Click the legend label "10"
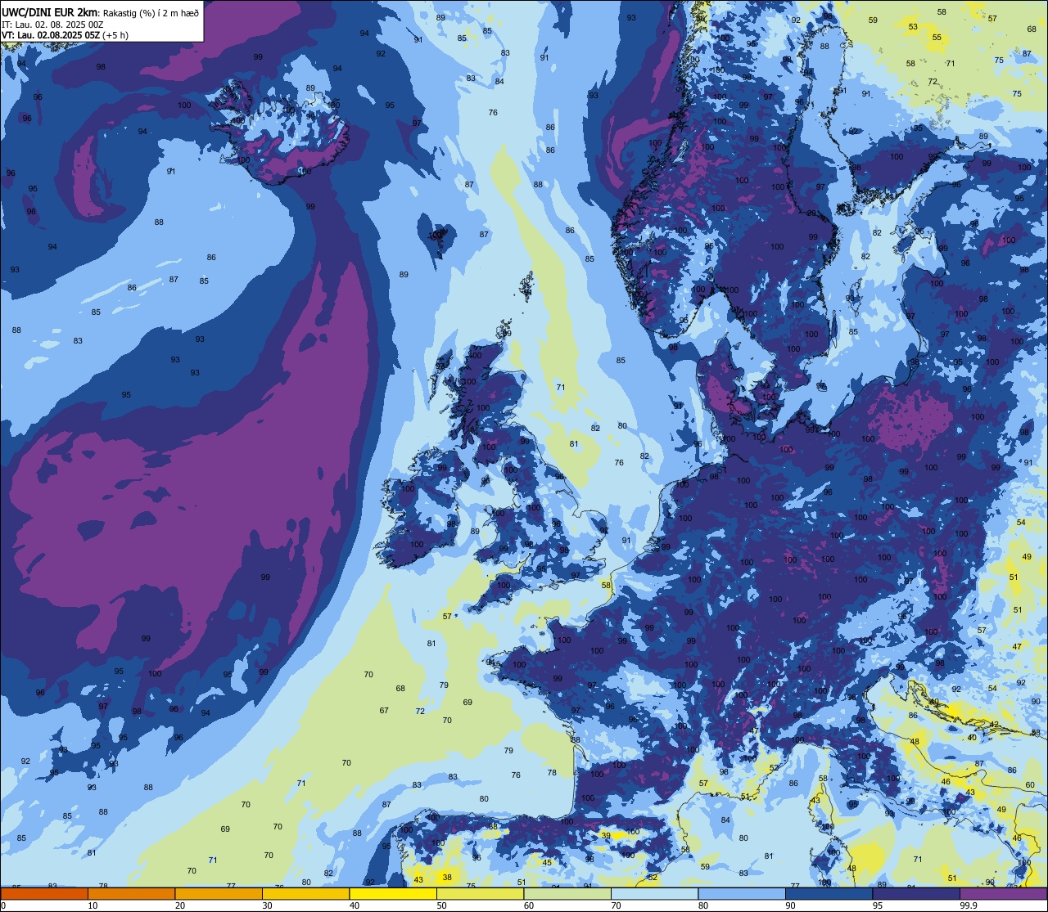The width and height of the screenshot is (1048, 912). 93,905
